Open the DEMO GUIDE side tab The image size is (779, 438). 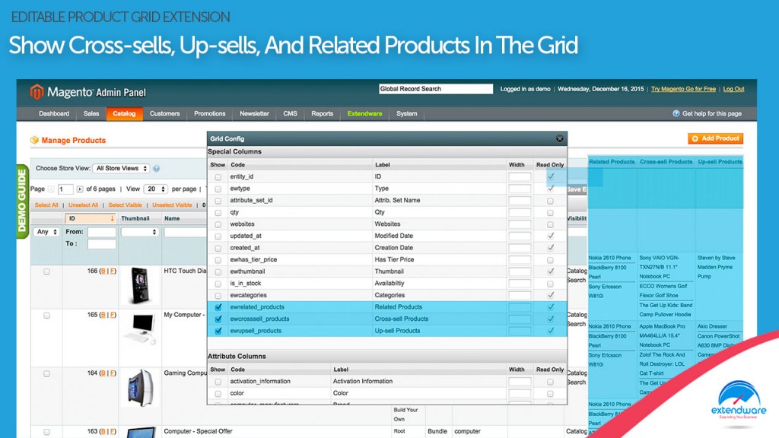(22, 201)
